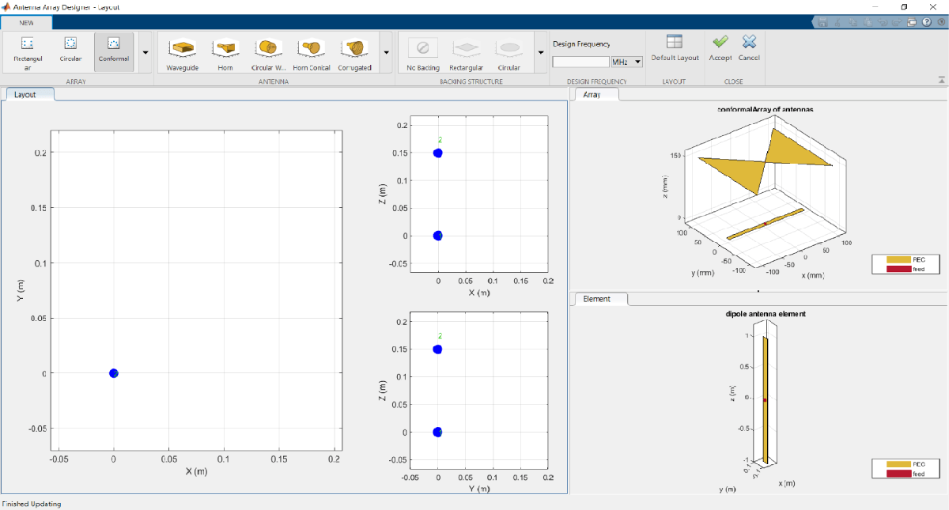This screenshot has width=949, height=510.
Task: Switch to the Element figure tab
Action: (x=601, y=299)
